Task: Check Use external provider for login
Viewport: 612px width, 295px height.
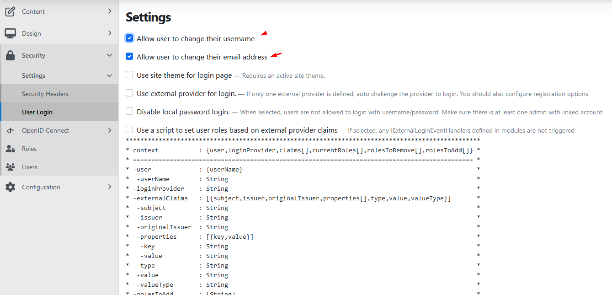Action: [x=129, y=93]
